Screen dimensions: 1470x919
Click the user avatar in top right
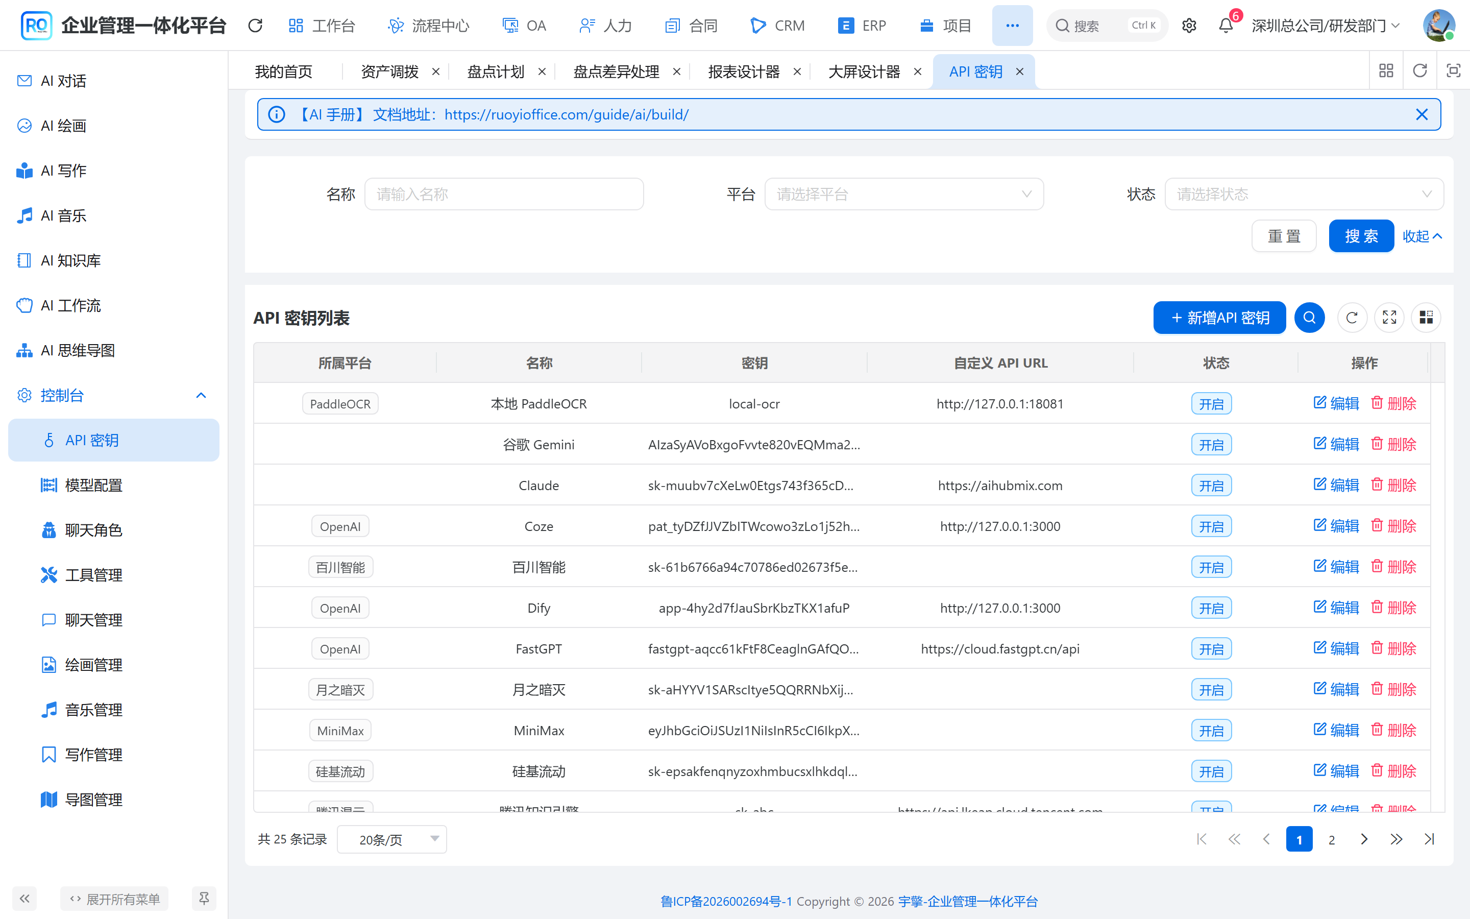1439,26
